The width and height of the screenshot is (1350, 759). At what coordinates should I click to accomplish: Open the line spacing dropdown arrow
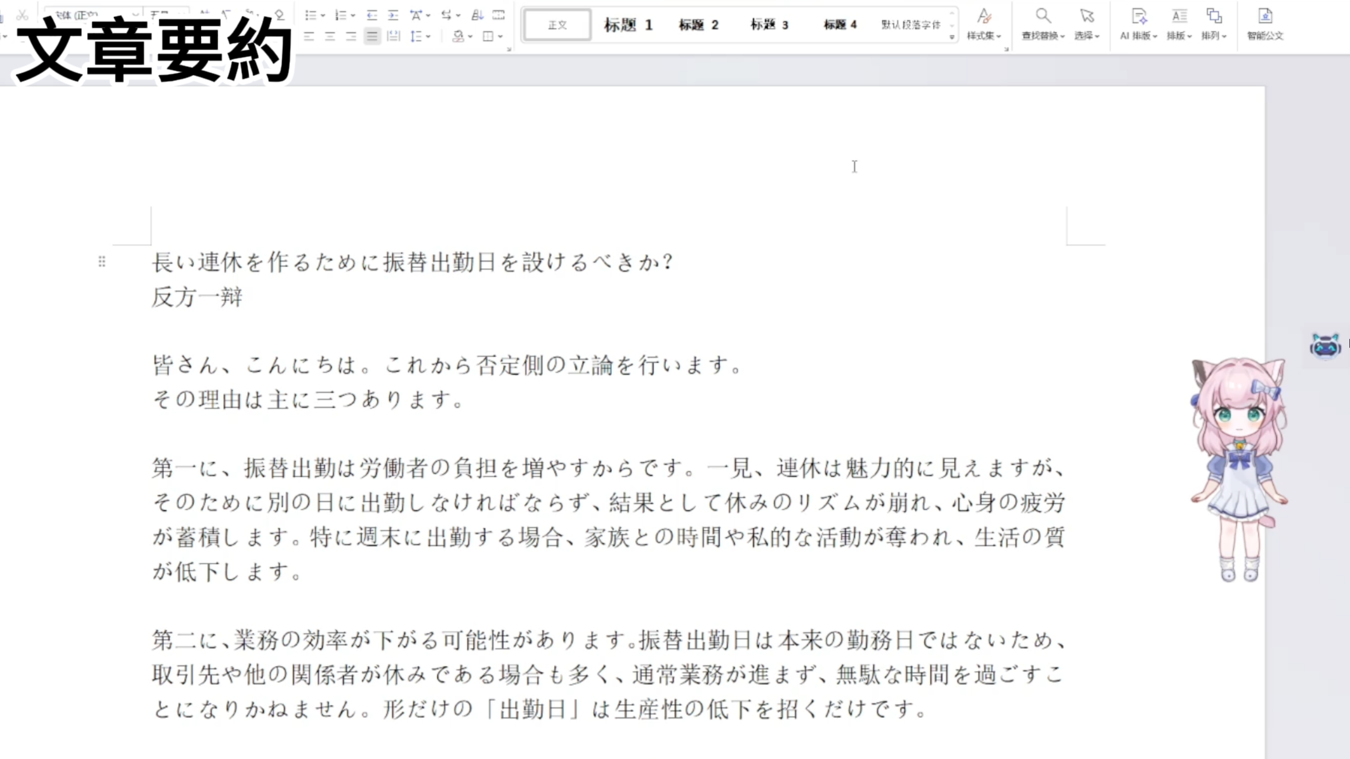[x=428, y=37]
